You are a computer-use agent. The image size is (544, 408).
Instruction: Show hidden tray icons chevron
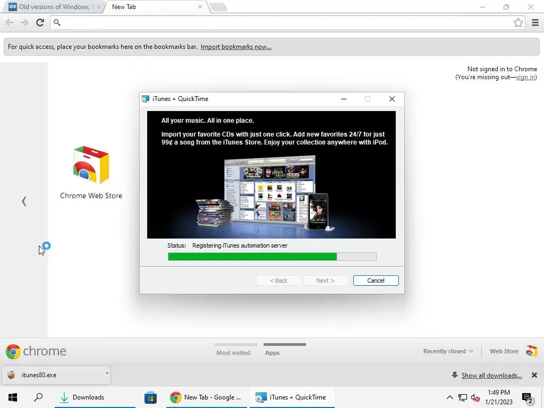[449, 397]
